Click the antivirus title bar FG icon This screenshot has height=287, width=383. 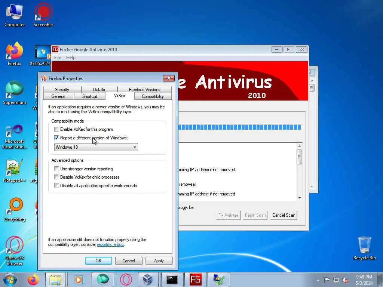pos(55,49)
